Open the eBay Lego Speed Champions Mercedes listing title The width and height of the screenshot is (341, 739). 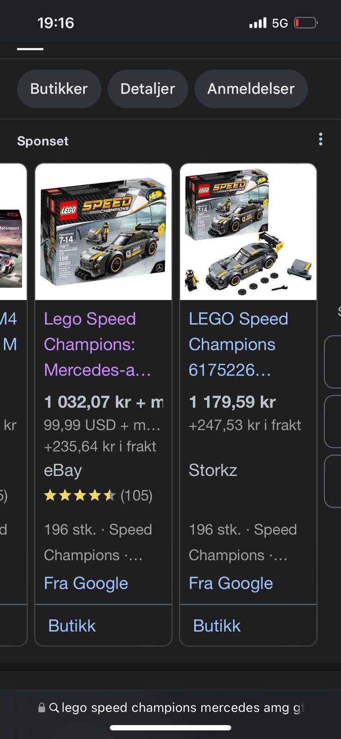[97, 344]
